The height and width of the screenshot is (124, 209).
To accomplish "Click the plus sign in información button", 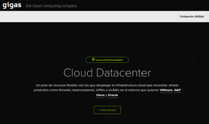I will pyautogui.click(x=99, y=110).
